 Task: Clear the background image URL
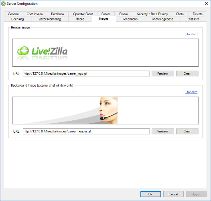187,131
